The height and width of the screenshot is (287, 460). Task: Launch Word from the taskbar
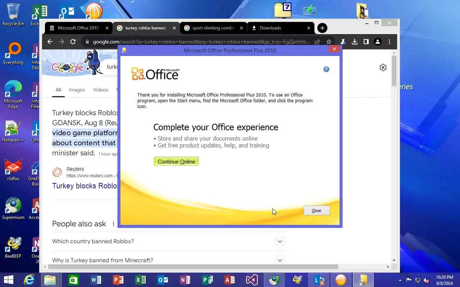[x=96, y=280]
